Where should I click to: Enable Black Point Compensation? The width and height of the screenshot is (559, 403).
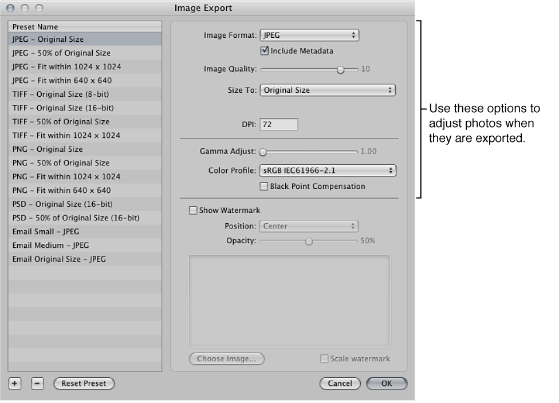point(263,186)
